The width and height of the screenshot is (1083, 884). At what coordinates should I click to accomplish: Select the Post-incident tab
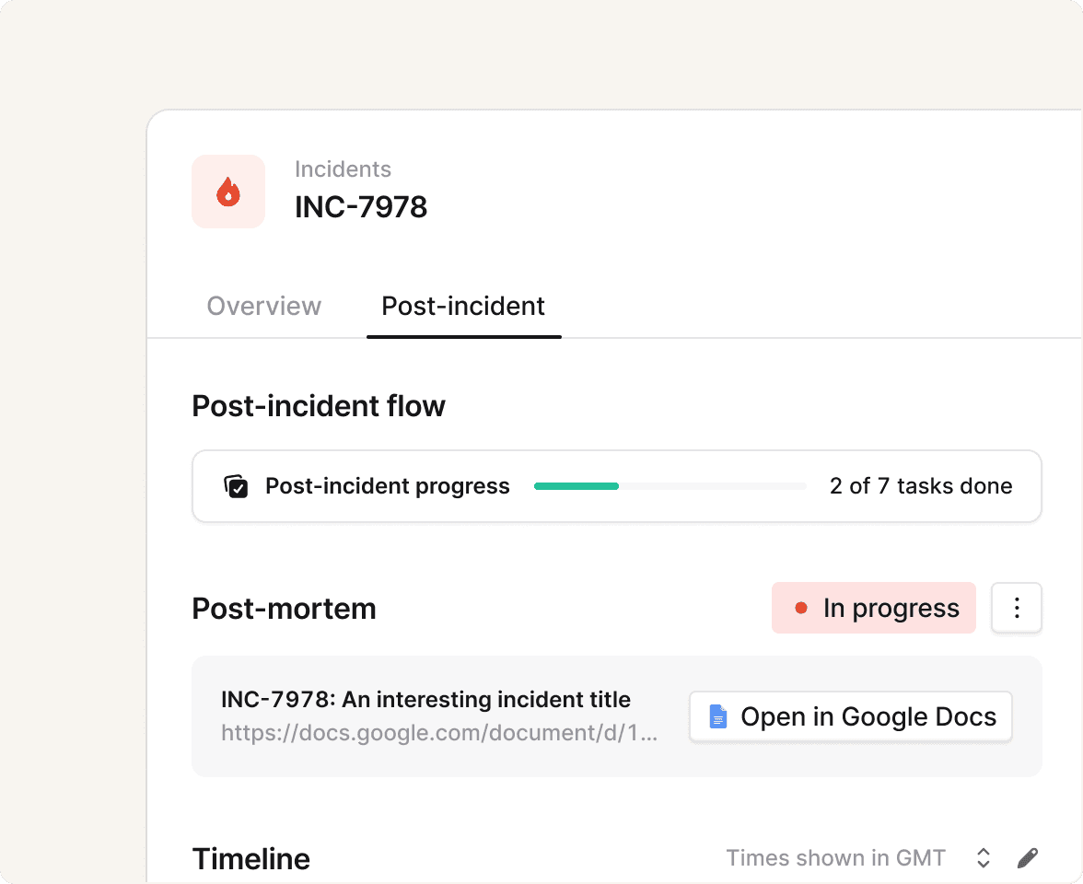(x=463, y=306)
